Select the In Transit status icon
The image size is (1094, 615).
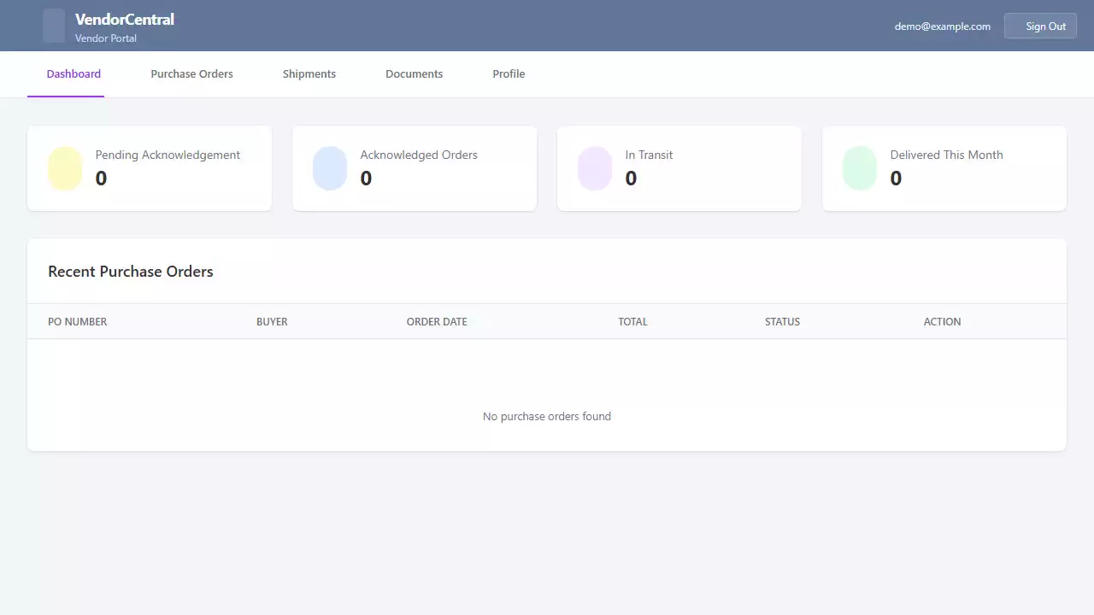click(x=595, y=167)
